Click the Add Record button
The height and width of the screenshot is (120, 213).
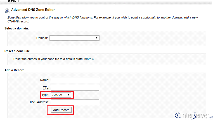61,110
